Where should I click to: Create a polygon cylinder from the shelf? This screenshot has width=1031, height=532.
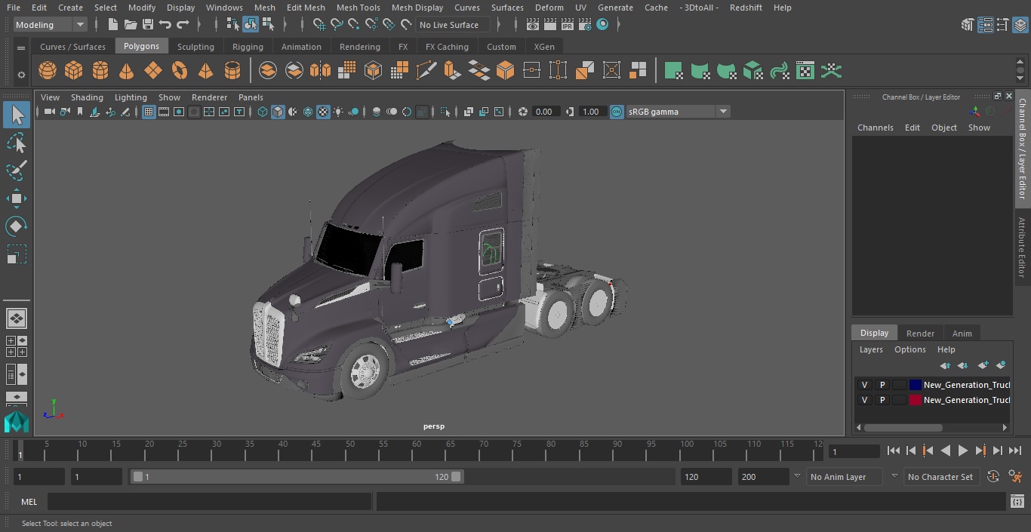[x=100, y=71]
